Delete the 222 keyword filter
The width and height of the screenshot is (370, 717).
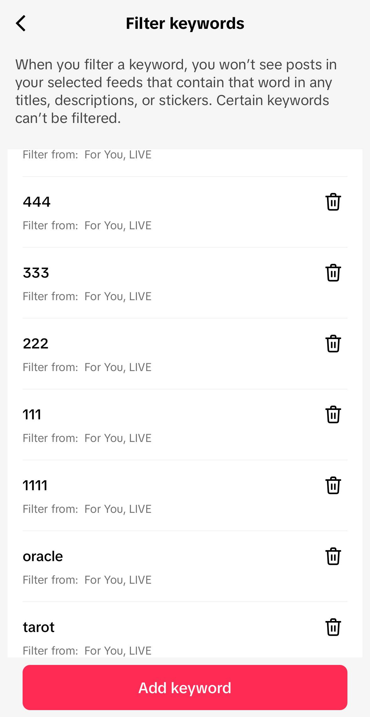[333, 343]
